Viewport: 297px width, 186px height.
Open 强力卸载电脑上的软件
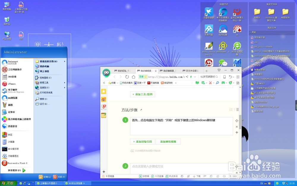click(16, 119)
